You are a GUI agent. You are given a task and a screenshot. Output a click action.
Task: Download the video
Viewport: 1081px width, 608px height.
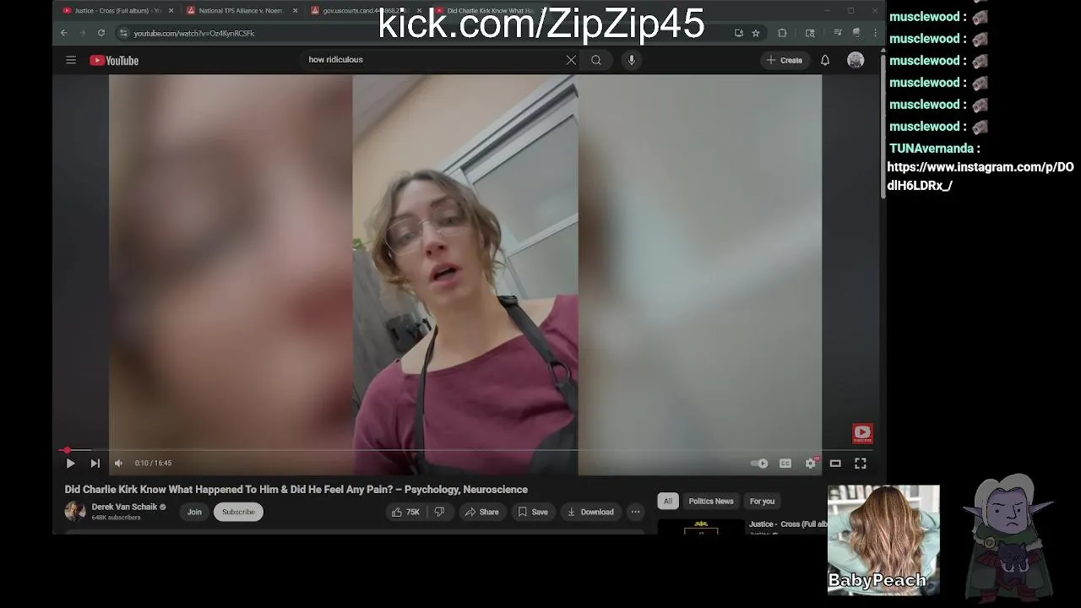tap(590, 512)
